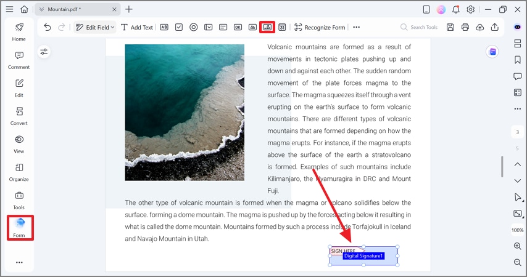This screenshot has width=527, height=277.
Task: Add a dropdown combo box field
Action: pos(209,27)
